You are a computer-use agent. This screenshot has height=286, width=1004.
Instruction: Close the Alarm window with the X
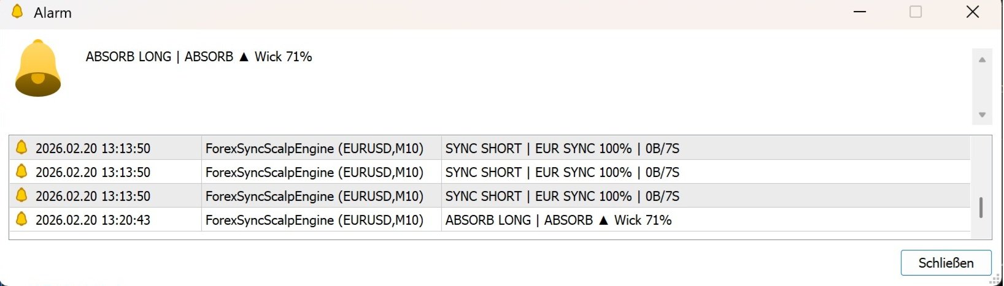pyautogui.click(x=972, y=12)
